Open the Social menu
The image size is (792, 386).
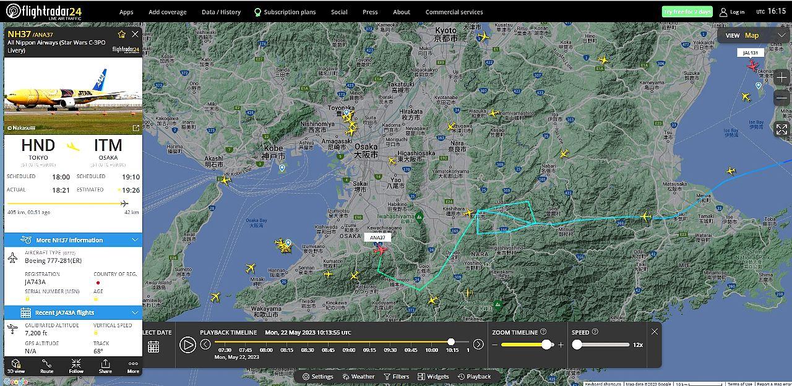[339, 12]
